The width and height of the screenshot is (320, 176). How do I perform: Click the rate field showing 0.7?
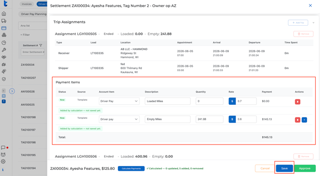246,101
